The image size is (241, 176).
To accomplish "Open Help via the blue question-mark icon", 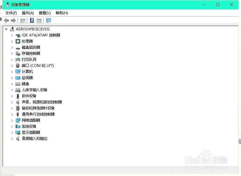I will point(32,20).
